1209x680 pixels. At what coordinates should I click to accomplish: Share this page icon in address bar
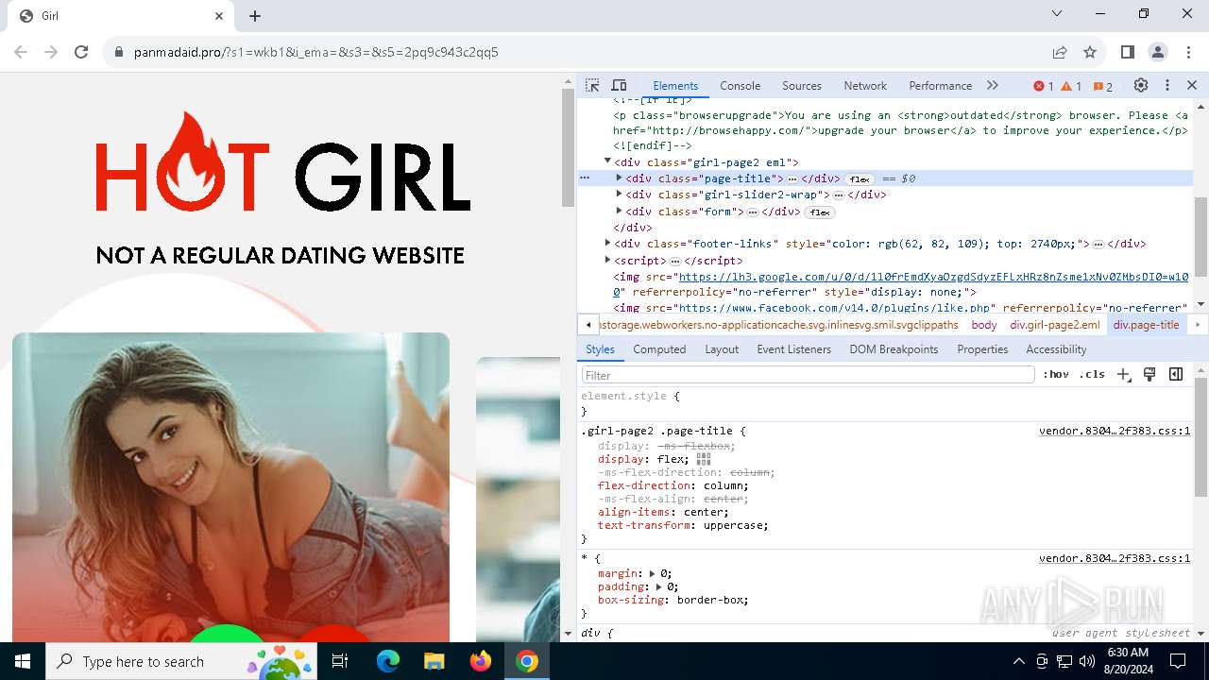pos(1060,52)
